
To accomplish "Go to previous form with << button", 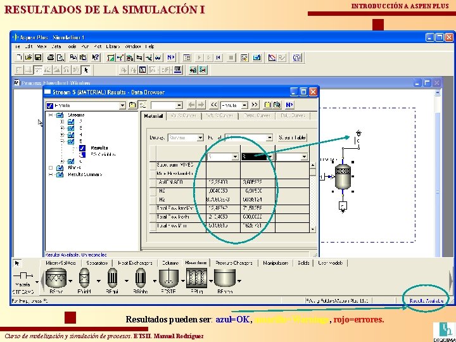I will click(214, 104).
